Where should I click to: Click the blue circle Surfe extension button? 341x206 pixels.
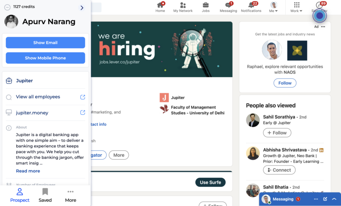coord(319,16)
